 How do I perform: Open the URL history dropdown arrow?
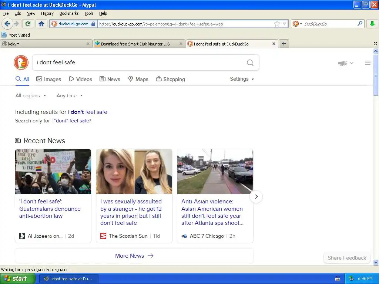pyautogui.click(x=285, y=24)
